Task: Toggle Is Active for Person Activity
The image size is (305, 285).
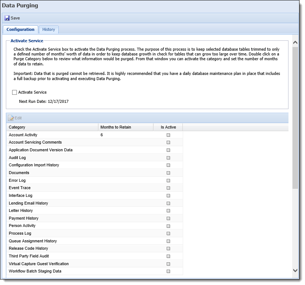Action: (168, 226)
